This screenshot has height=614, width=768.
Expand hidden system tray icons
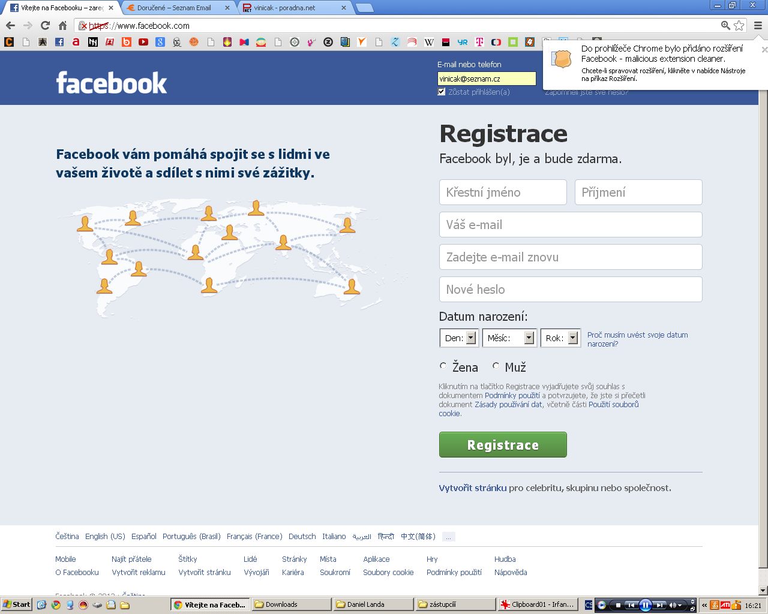(705, 605)
